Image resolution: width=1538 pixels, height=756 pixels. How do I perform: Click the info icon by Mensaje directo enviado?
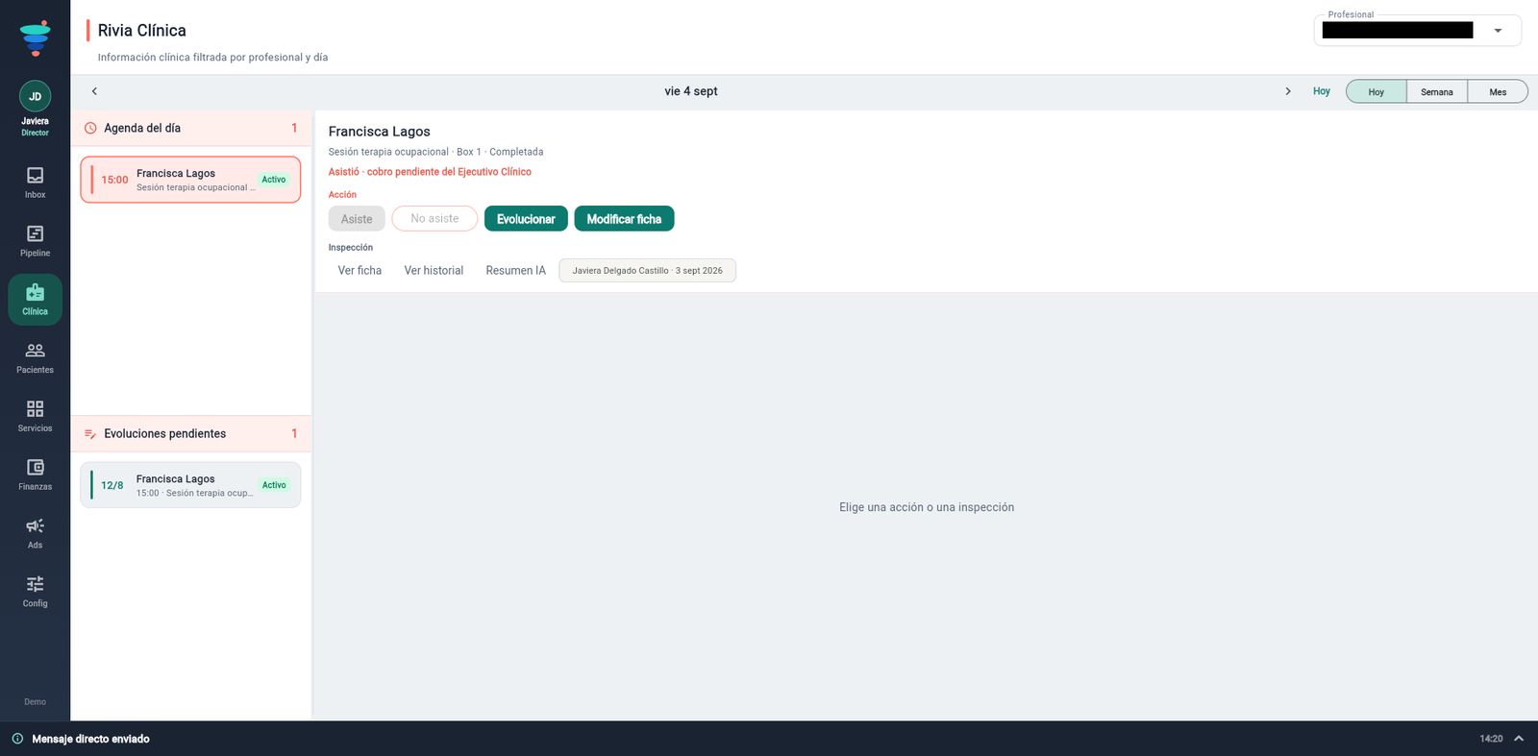[17, 739]
